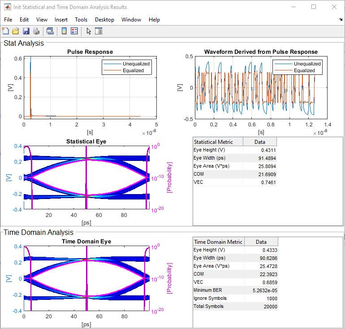Click the Unequalized legend entry in Pulse Response
The image size is (345, 329).
(x=136, y=64)
